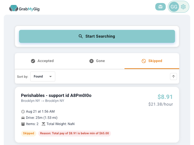Image resolution: width=194 pixels, height=145 pixels.
Task: Click the gift card icon button
Action: point(160,7)
